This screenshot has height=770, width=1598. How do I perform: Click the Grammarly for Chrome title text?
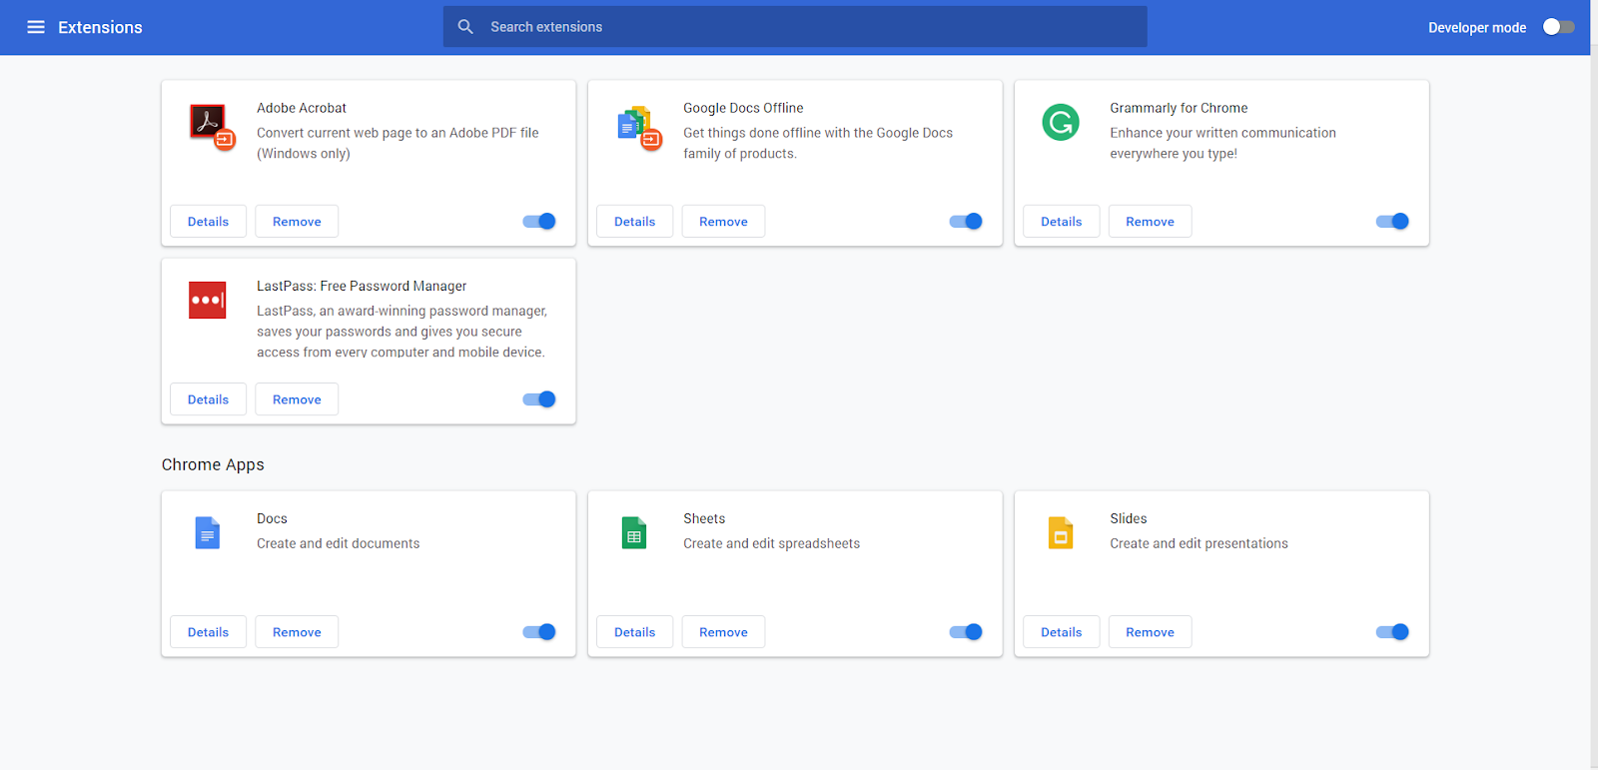point(1179,108)
